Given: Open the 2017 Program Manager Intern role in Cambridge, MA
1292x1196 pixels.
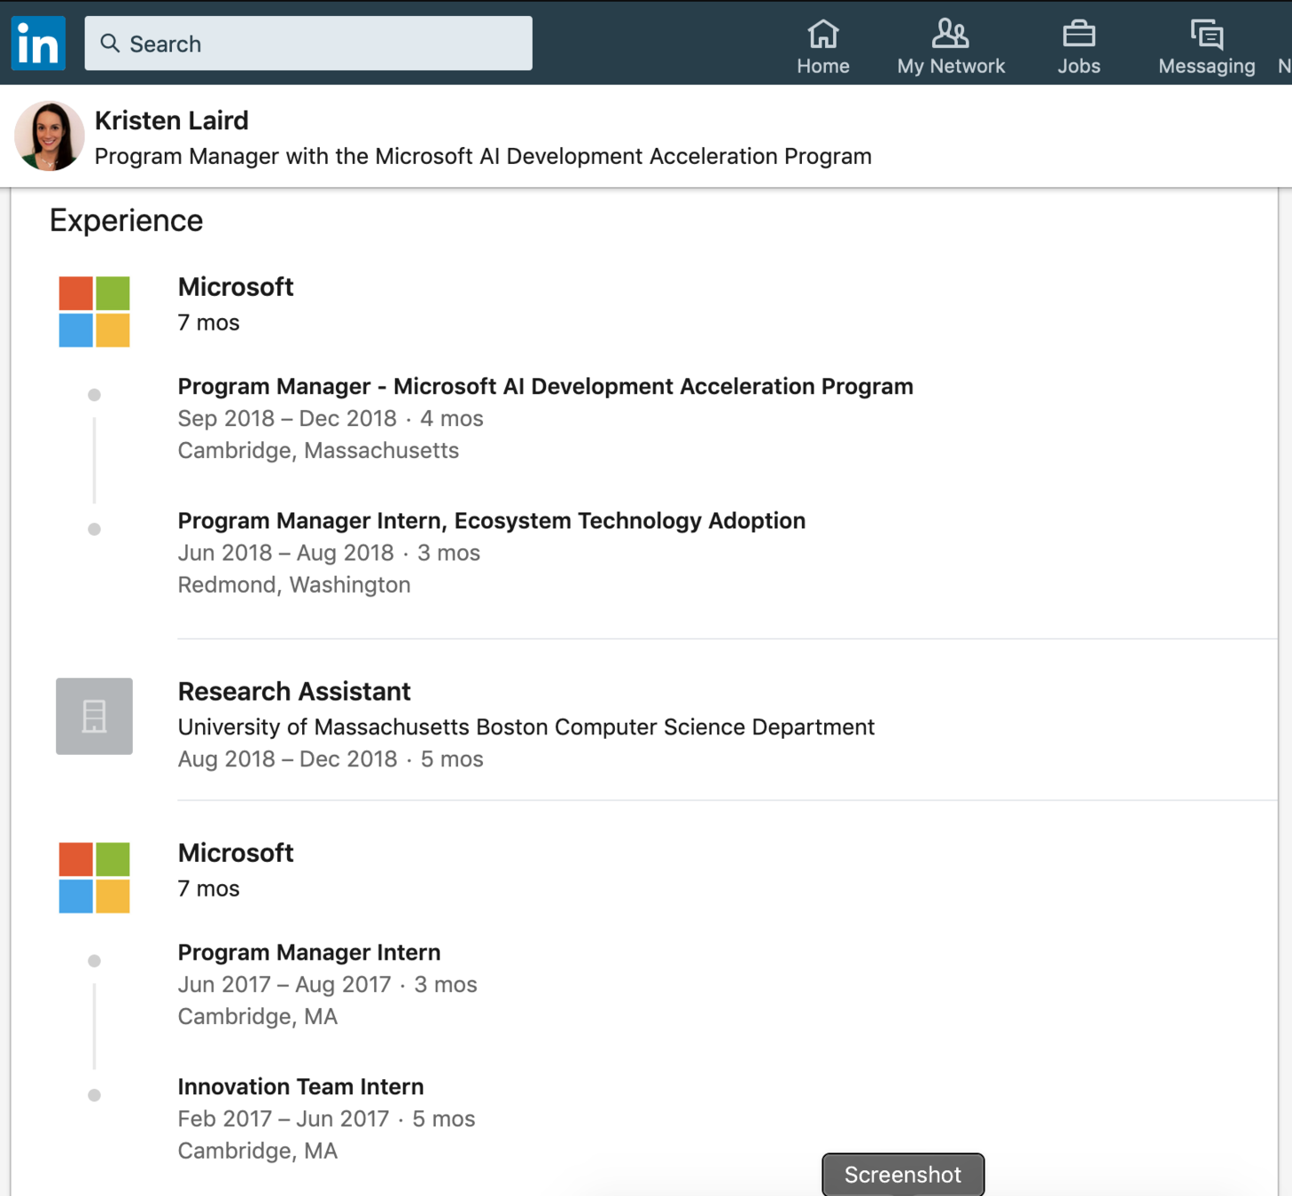Looking at the screenshot, I should (309, 952).
